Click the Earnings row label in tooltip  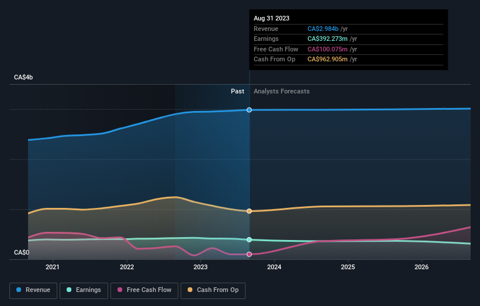267,39
